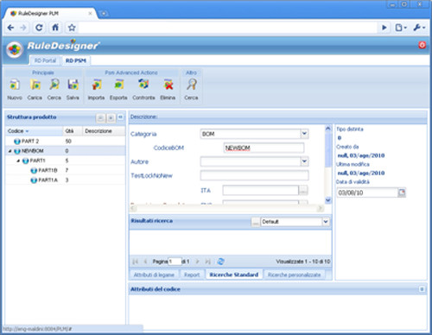Click the Importa action icon
This screenshot has width=432, height=335.
click(97, 85)
